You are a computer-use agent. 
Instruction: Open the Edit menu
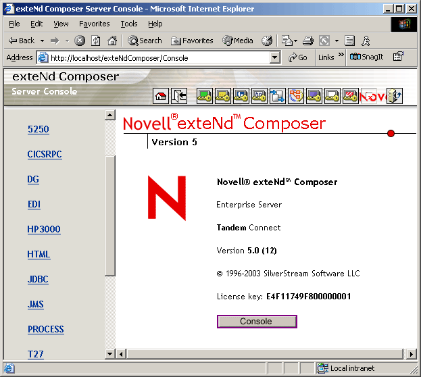tap(36, 24)
